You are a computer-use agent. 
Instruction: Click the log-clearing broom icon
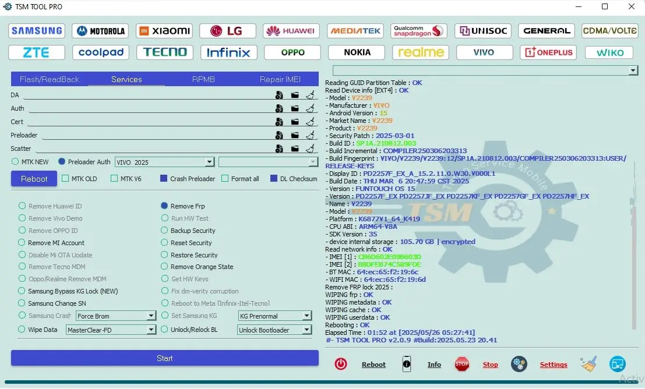(x=588, y=364)
